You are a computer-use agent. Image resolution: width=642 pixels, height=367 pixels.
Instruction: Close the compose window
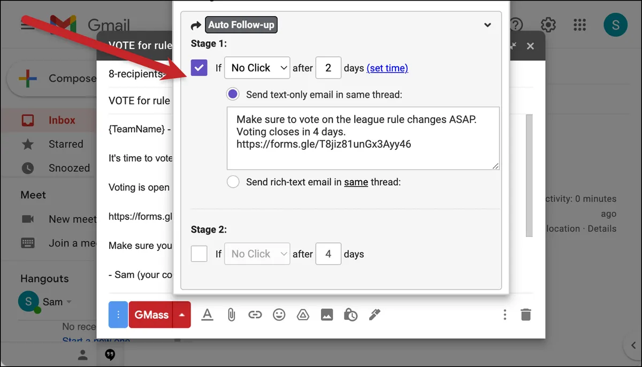(530, 46)
